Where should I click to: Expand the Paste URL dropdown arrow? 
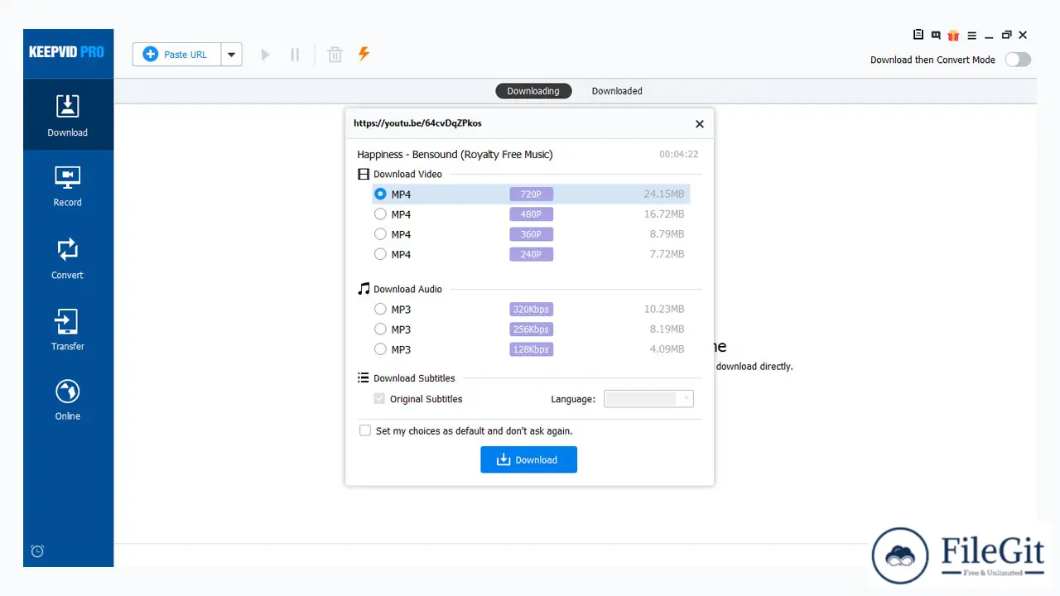(231, 55)
